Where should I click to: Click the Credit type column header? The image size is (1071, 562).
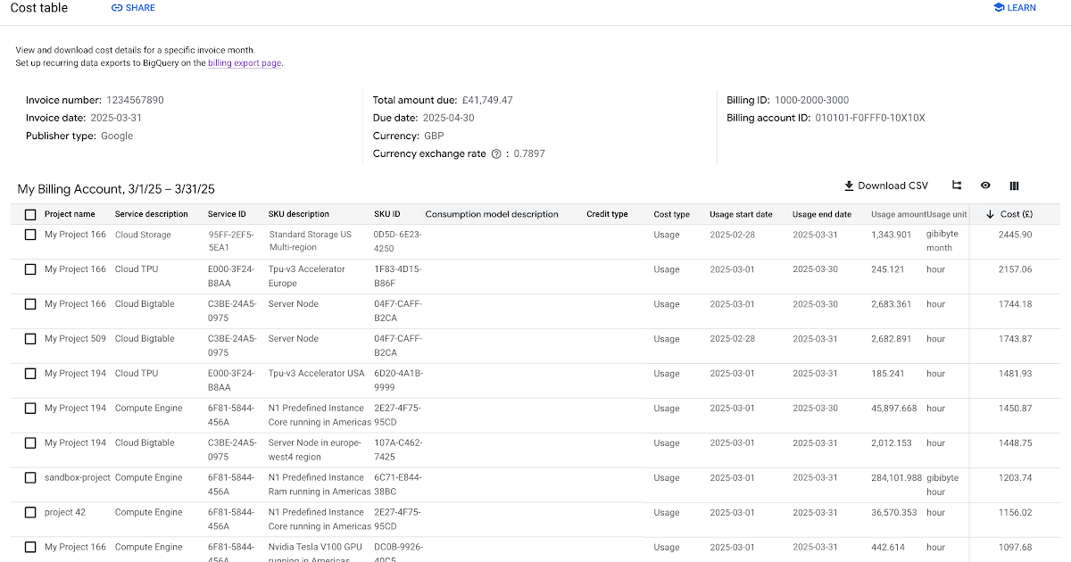click(x=607, y=214)
